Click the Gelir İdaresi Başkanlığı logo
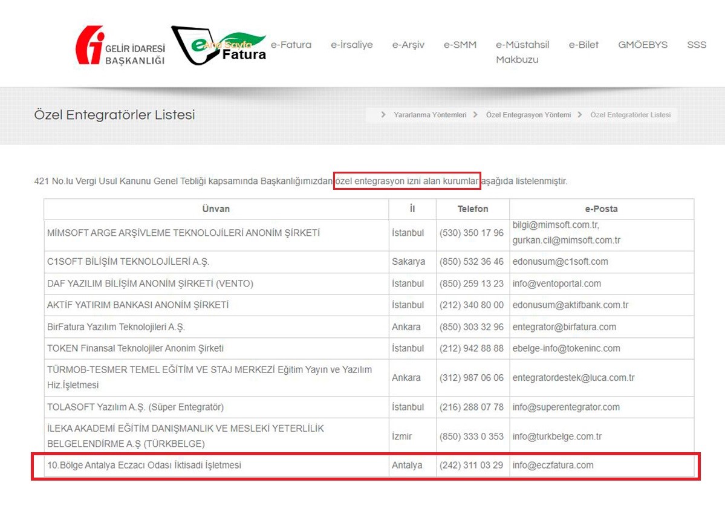The width and height of the screenshot is (725, 532). (120, 46)
